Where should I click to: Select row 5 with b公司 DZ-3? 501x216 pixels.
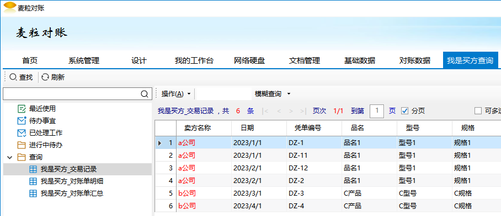pos(328,193)
